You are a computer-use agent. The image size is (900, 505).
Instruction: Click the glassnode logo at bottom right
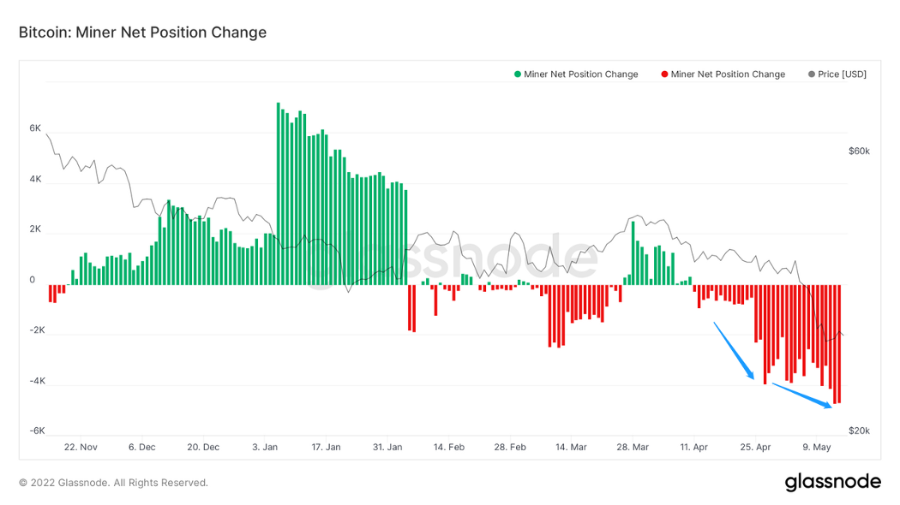[832, 482]
